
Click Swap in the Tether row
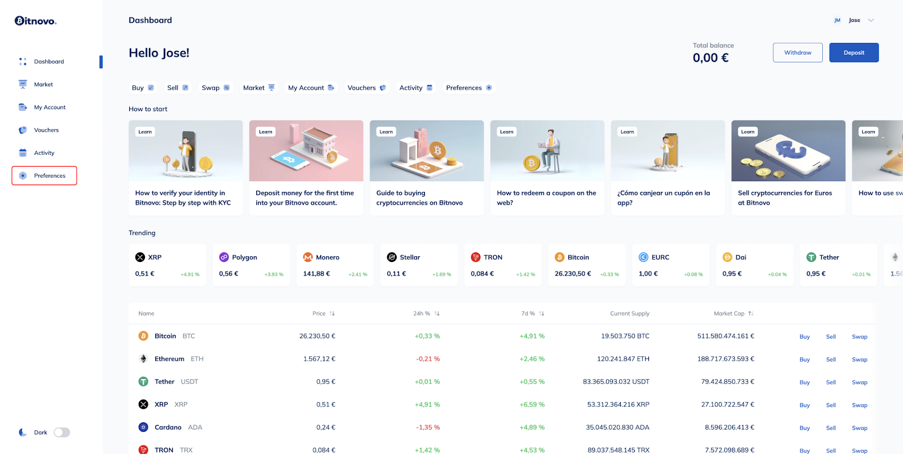tap(860, 382)
